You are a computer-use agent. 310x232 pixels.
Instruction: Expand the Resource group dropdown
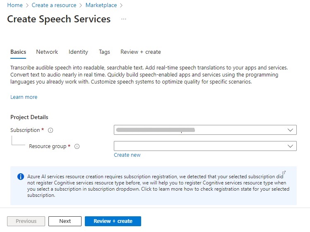pos(205,146)
